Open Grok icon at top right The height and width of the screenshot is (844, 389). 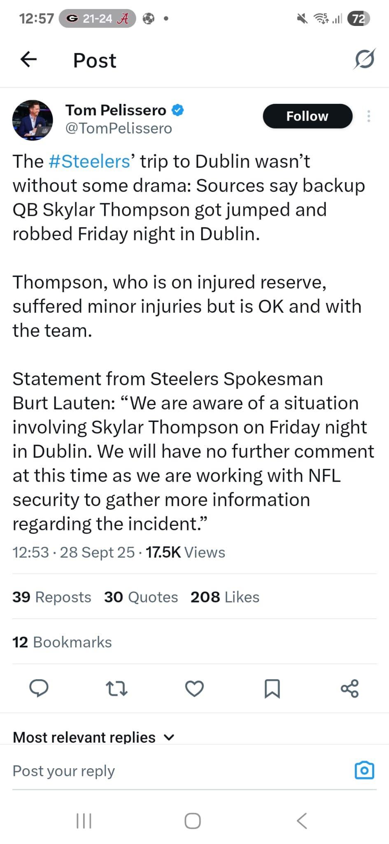(x=364, y=59)
